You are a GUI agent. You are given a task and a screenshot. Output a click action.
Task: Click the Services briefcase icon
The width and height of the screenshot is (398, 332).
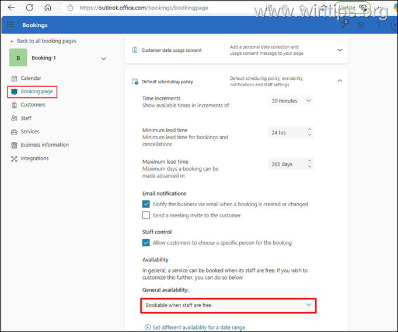14,132
